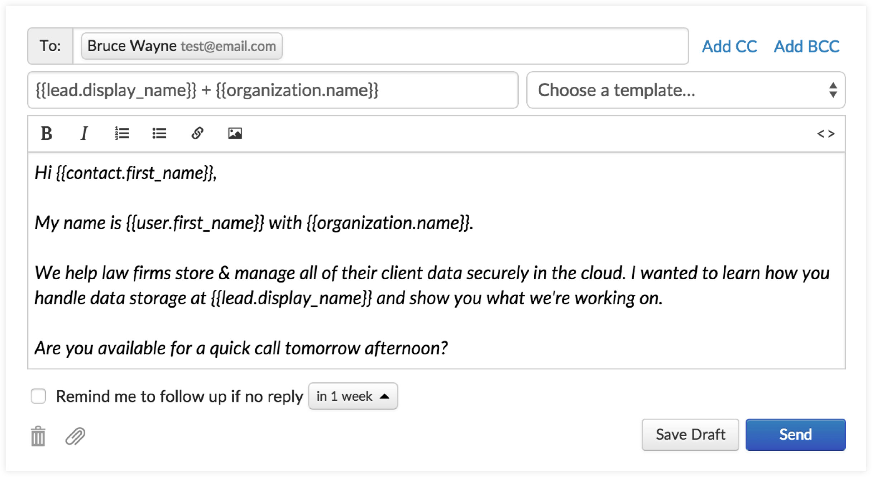Image resolution: width=872 pixels, height=477 pixels.
Task: Insert a hyperlink with the link icon
Action: click(197, 134)
